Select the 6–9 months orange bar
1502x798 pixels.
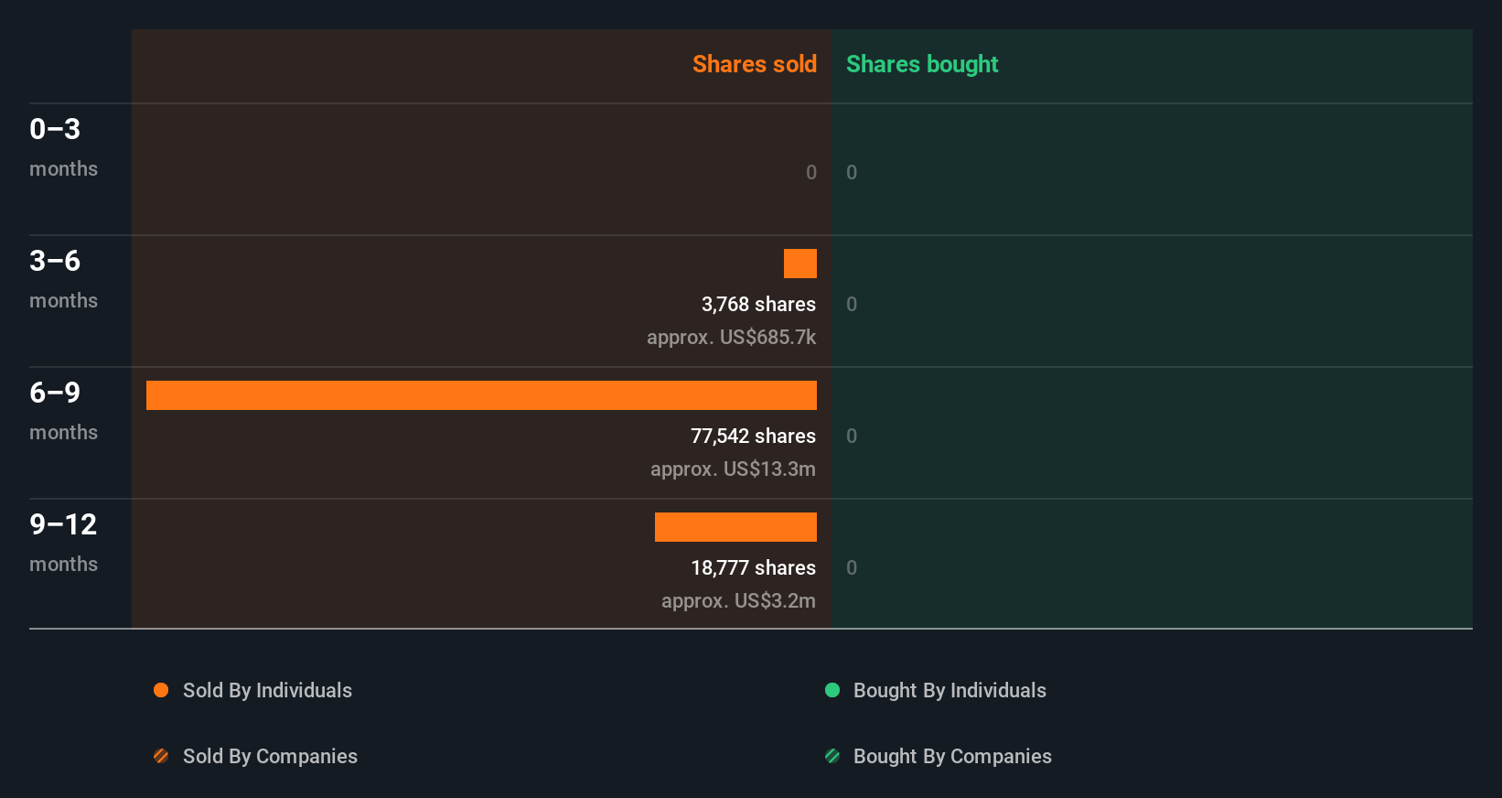point(481,395)
